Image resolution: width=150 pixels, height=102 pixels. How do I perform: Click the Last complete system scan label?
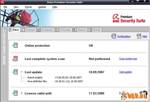(45, 59)
